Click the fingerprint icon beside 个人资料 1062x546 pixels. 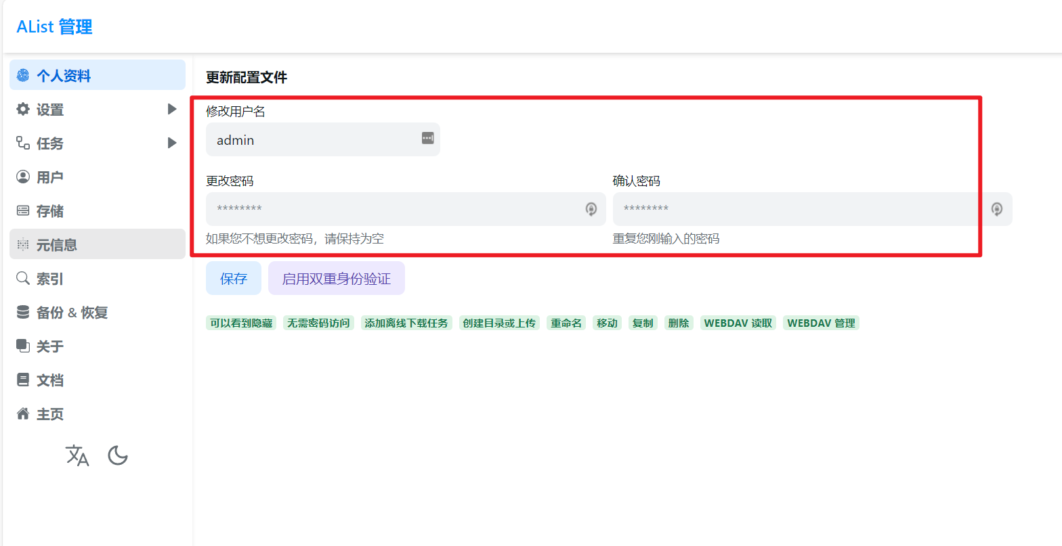(x=23, y=75)
